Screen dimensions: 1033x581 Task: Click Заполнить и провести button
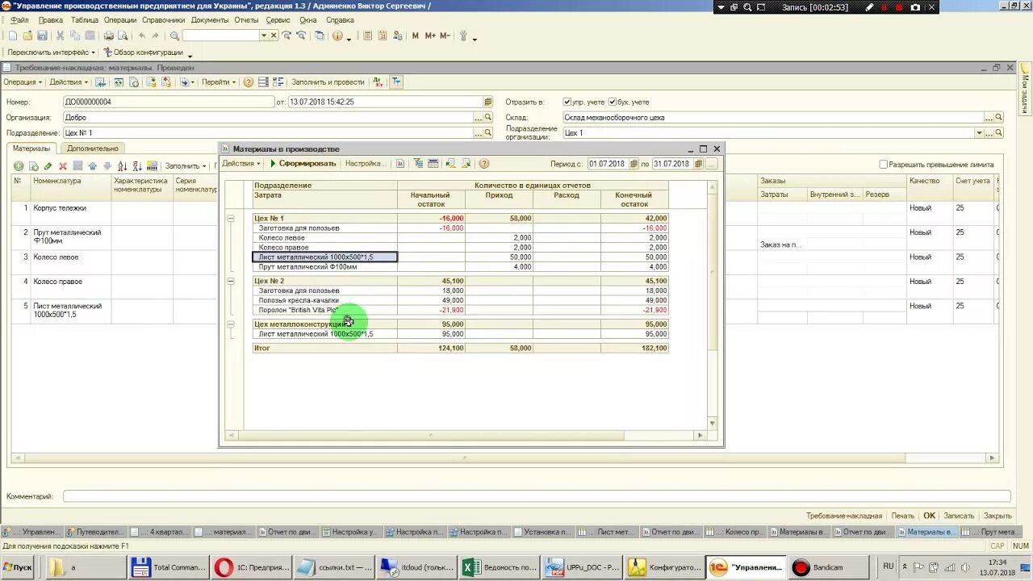tap(328, 82)
